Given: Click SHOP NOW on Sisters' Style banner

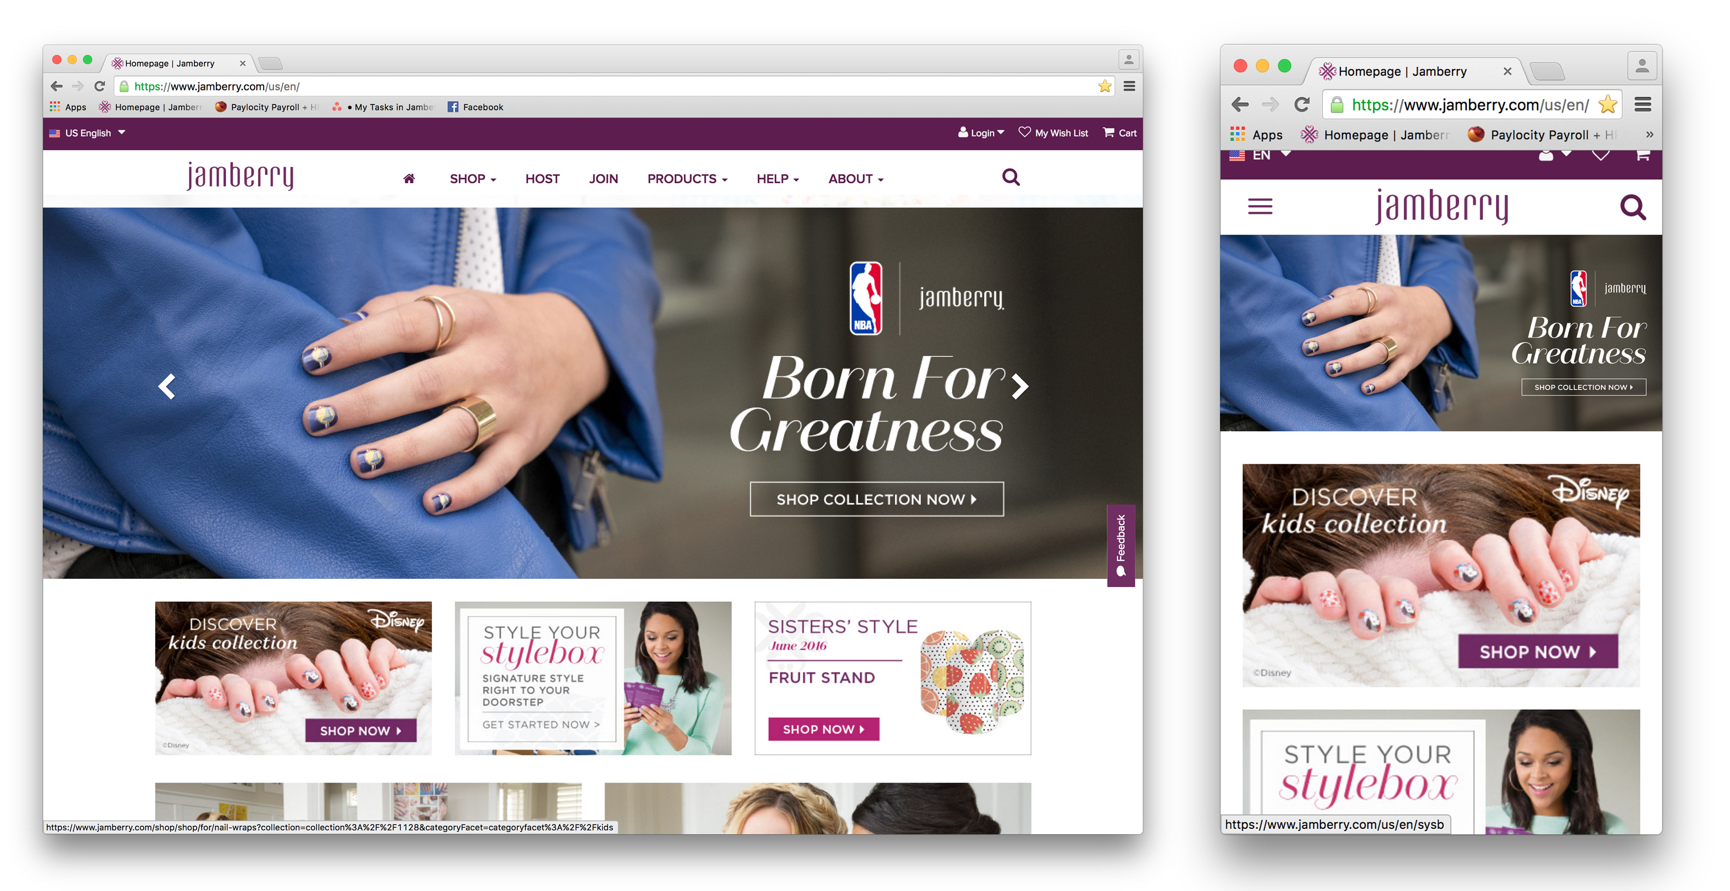Looking at the screenshot, I should click(824, 728).
